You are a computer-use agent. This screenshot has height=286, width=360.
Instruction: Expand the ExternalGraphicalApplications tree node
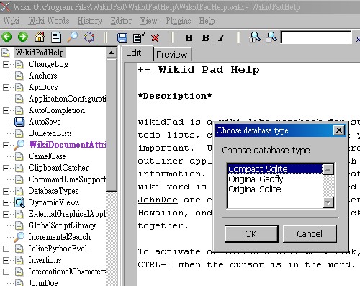pyautogui.click(x=6, y=214)
